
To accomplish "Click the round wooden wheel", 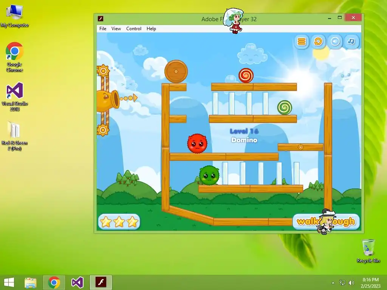I will (x=176, y=71).
